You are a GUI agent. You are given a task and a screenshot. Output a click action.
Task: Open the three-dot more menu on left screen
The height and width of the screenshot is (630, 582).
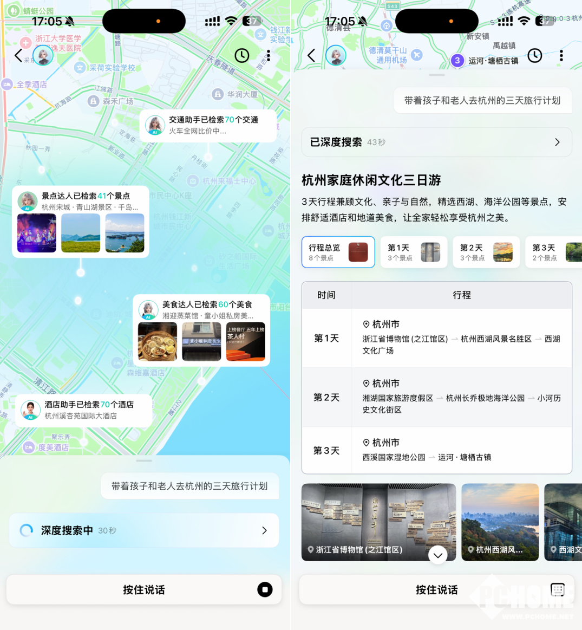(x=269, y=55)
